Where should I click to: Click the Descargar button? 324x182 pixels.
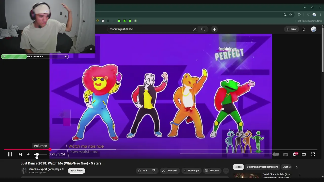pyautogui.click(x=191, y=171)
